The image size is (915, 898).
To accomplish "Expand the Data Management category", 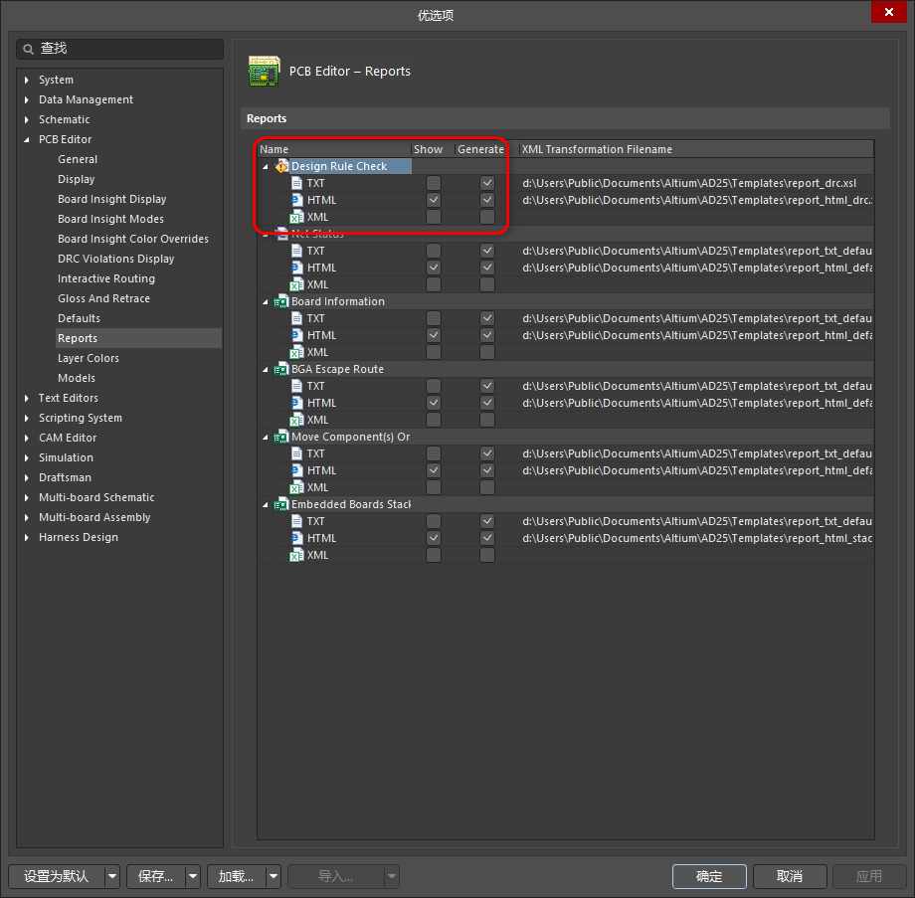I will tap(26, 99).
